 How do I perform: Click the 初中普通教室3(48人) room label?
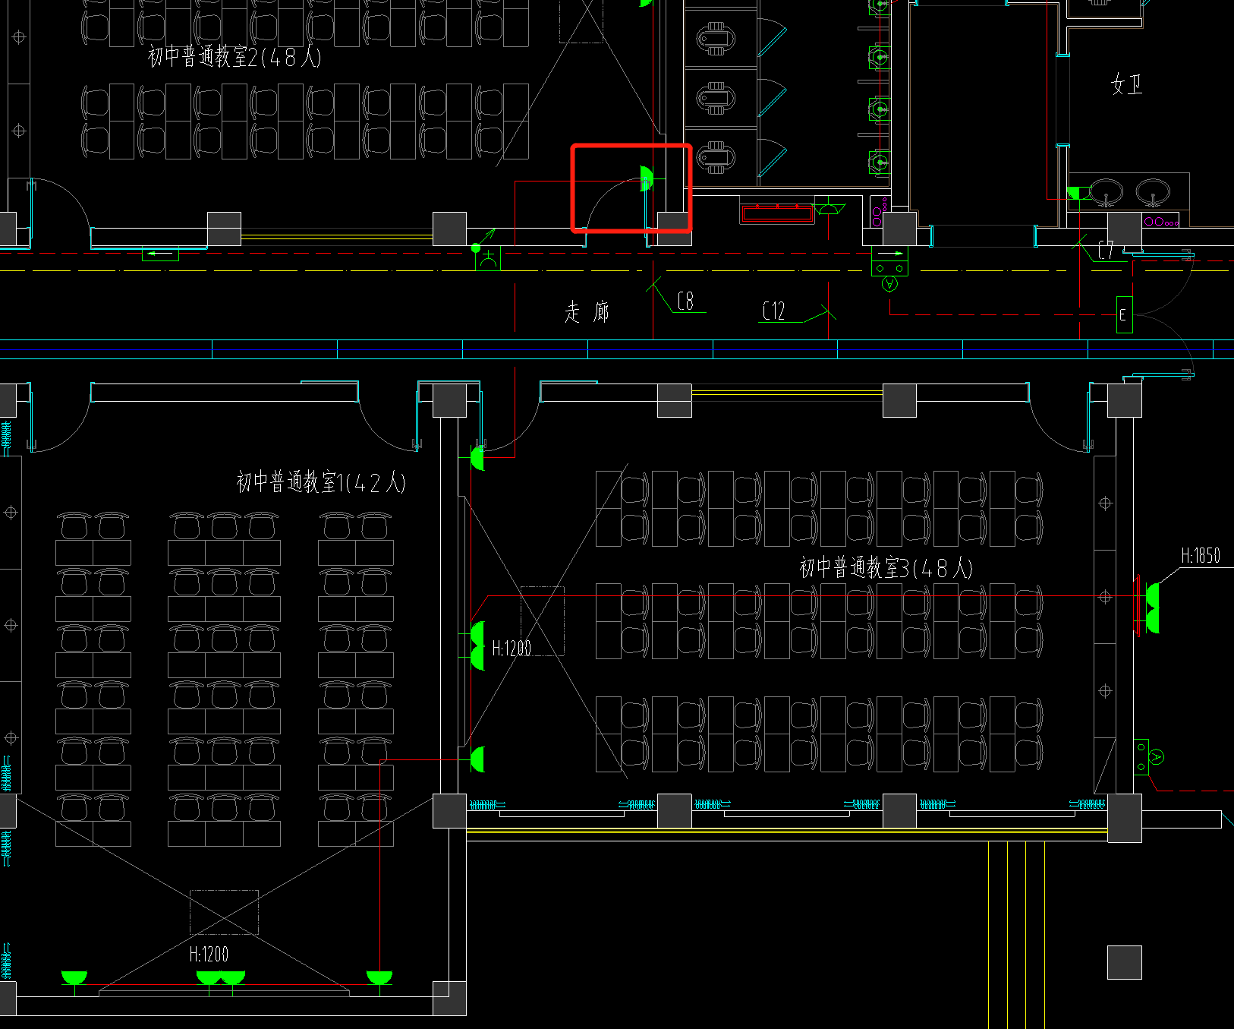pos(886,567)
